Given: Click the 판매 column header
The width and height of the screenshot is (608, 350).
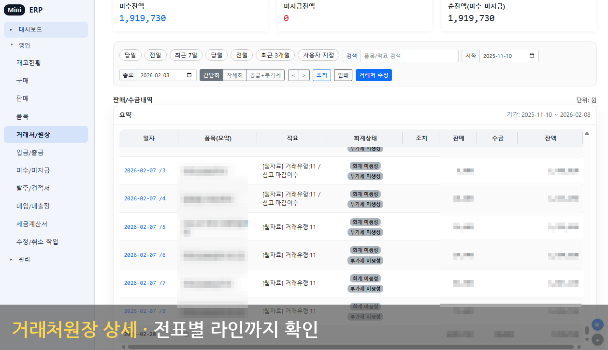Looking at the screenshot, I should [x=458, y=138].
